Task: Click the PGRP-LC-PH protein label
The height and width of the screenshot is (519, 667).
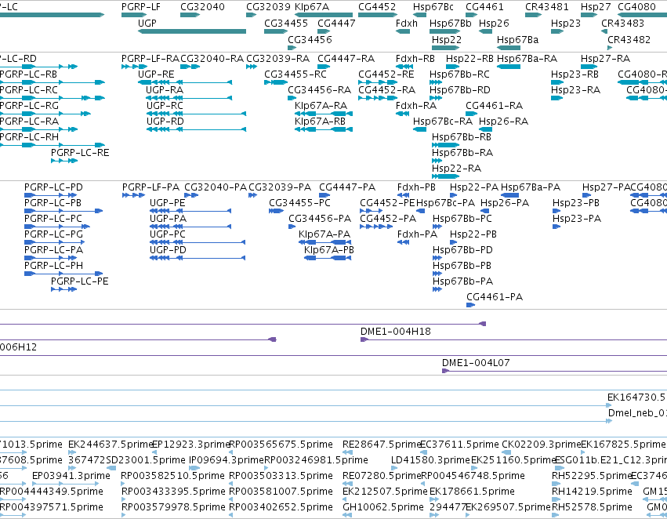Action: coord(53,266)
